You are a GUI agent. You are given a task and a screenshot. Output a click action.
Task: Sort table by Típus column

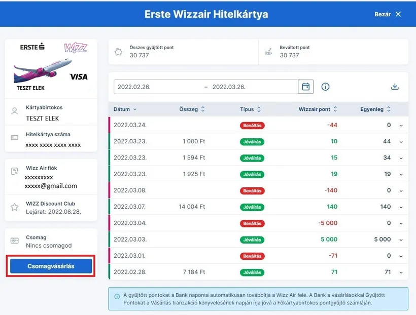click(x=250, y=109)
